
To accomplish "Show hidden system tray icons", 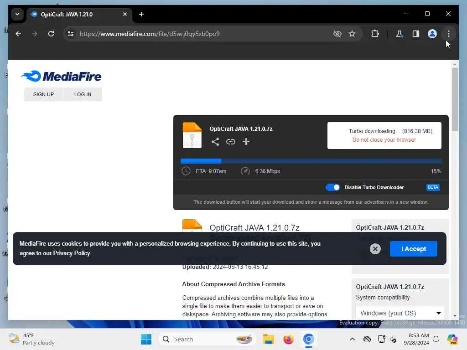I will [x=353, y=339].
